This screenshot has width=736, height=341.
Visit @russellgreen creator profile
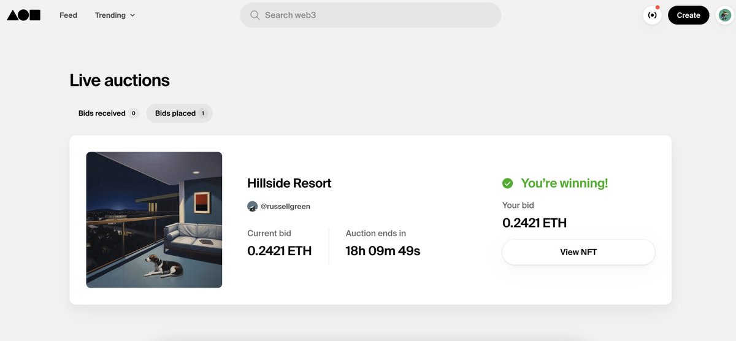coord(279,207)
